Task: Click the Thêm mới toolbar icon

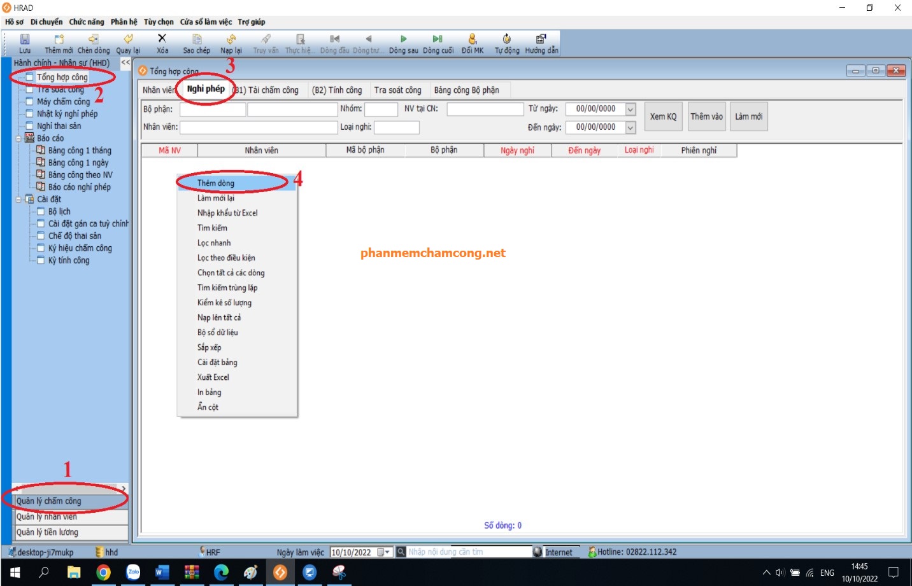Action: point(59,39)
